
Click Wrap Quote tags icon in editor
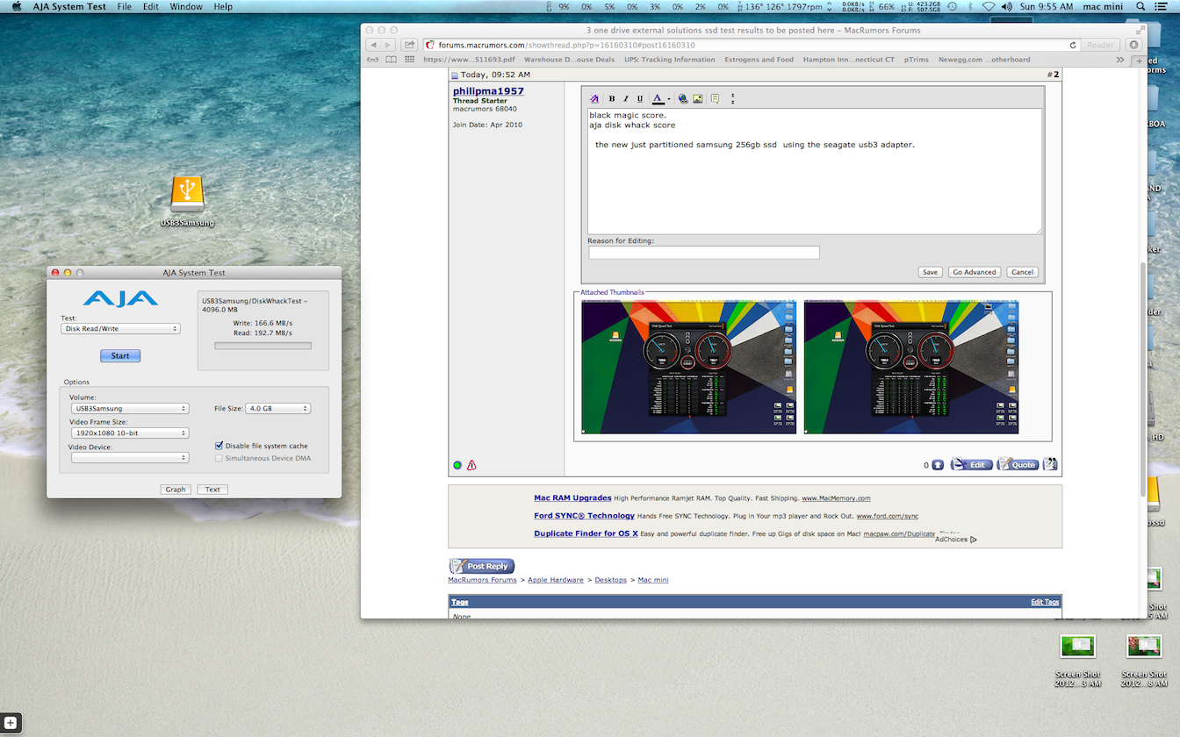tap(716, 99)
